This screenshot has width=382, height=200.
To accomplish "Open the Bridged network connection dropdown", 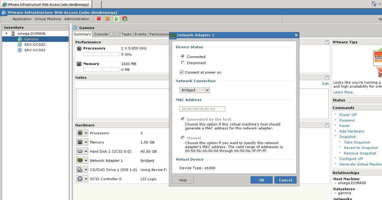I will point(195,90).
